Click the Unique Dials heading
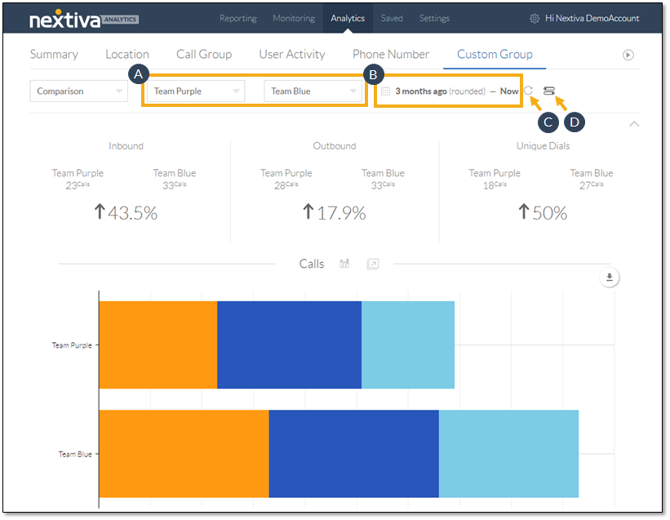The image size is (670, 520). point(543,146)
